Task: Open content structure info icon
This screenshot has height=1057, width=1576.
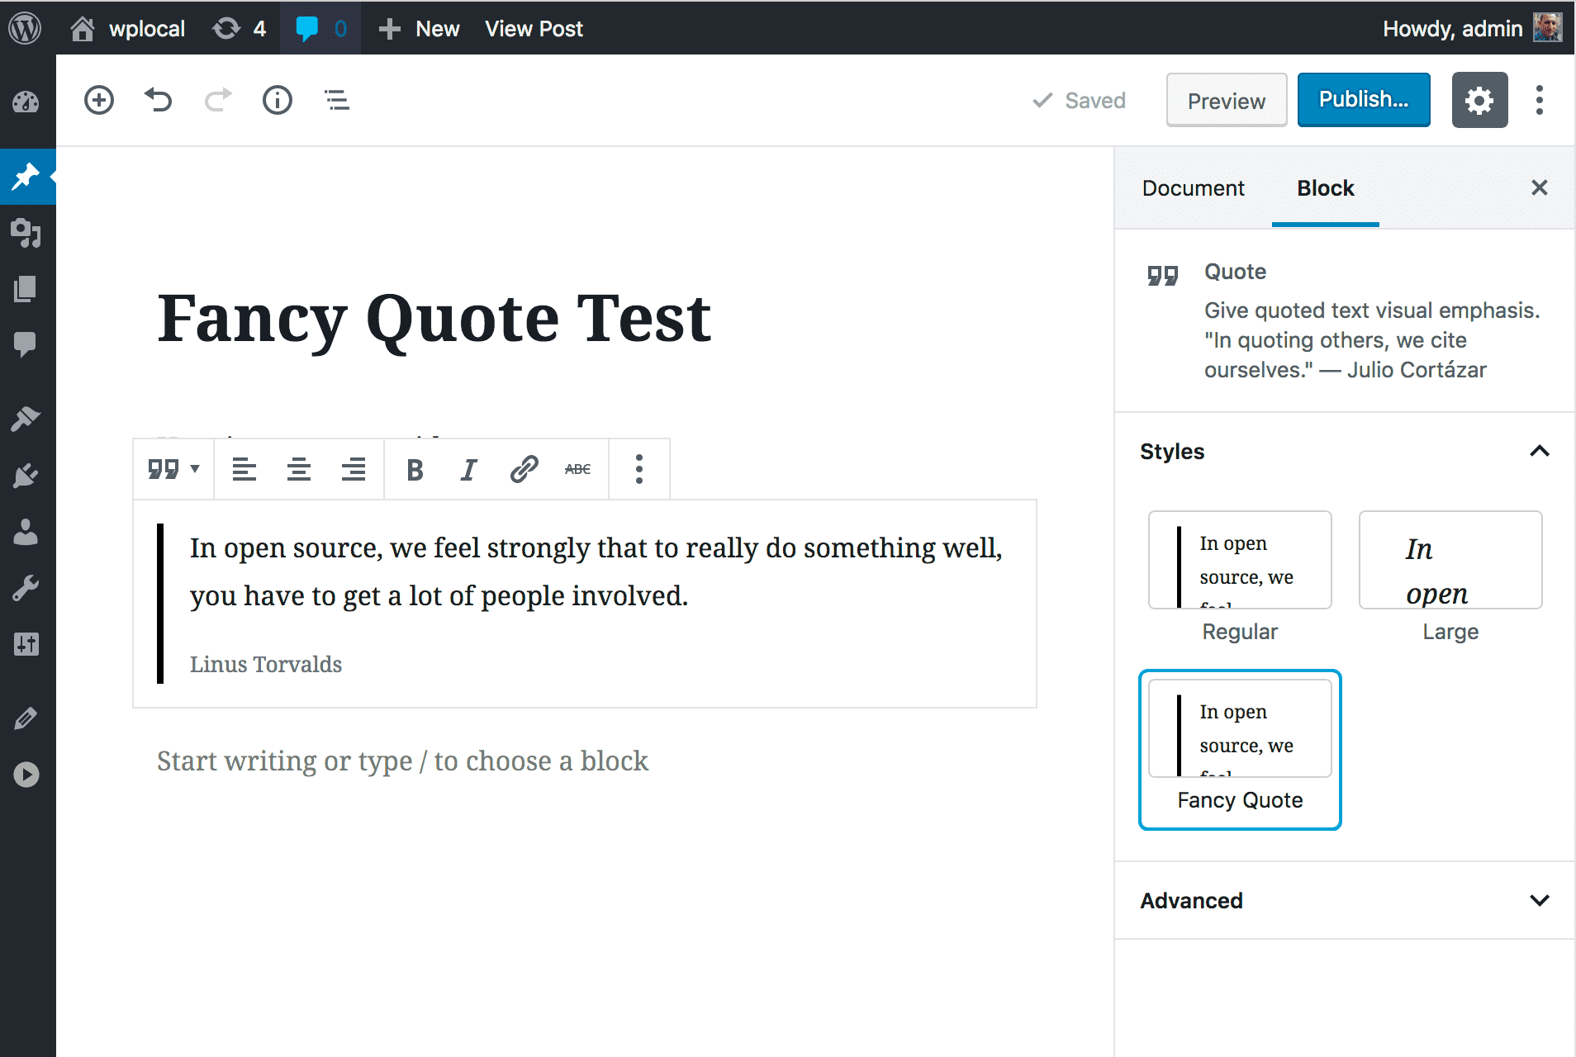Action: [278, 100]
